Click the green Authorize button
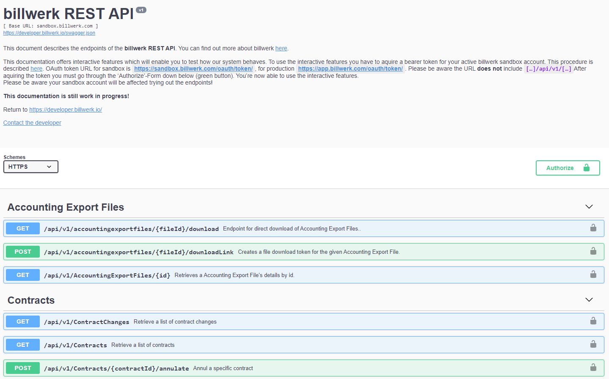Screen dimensions: 609x379 click(568, 168)
